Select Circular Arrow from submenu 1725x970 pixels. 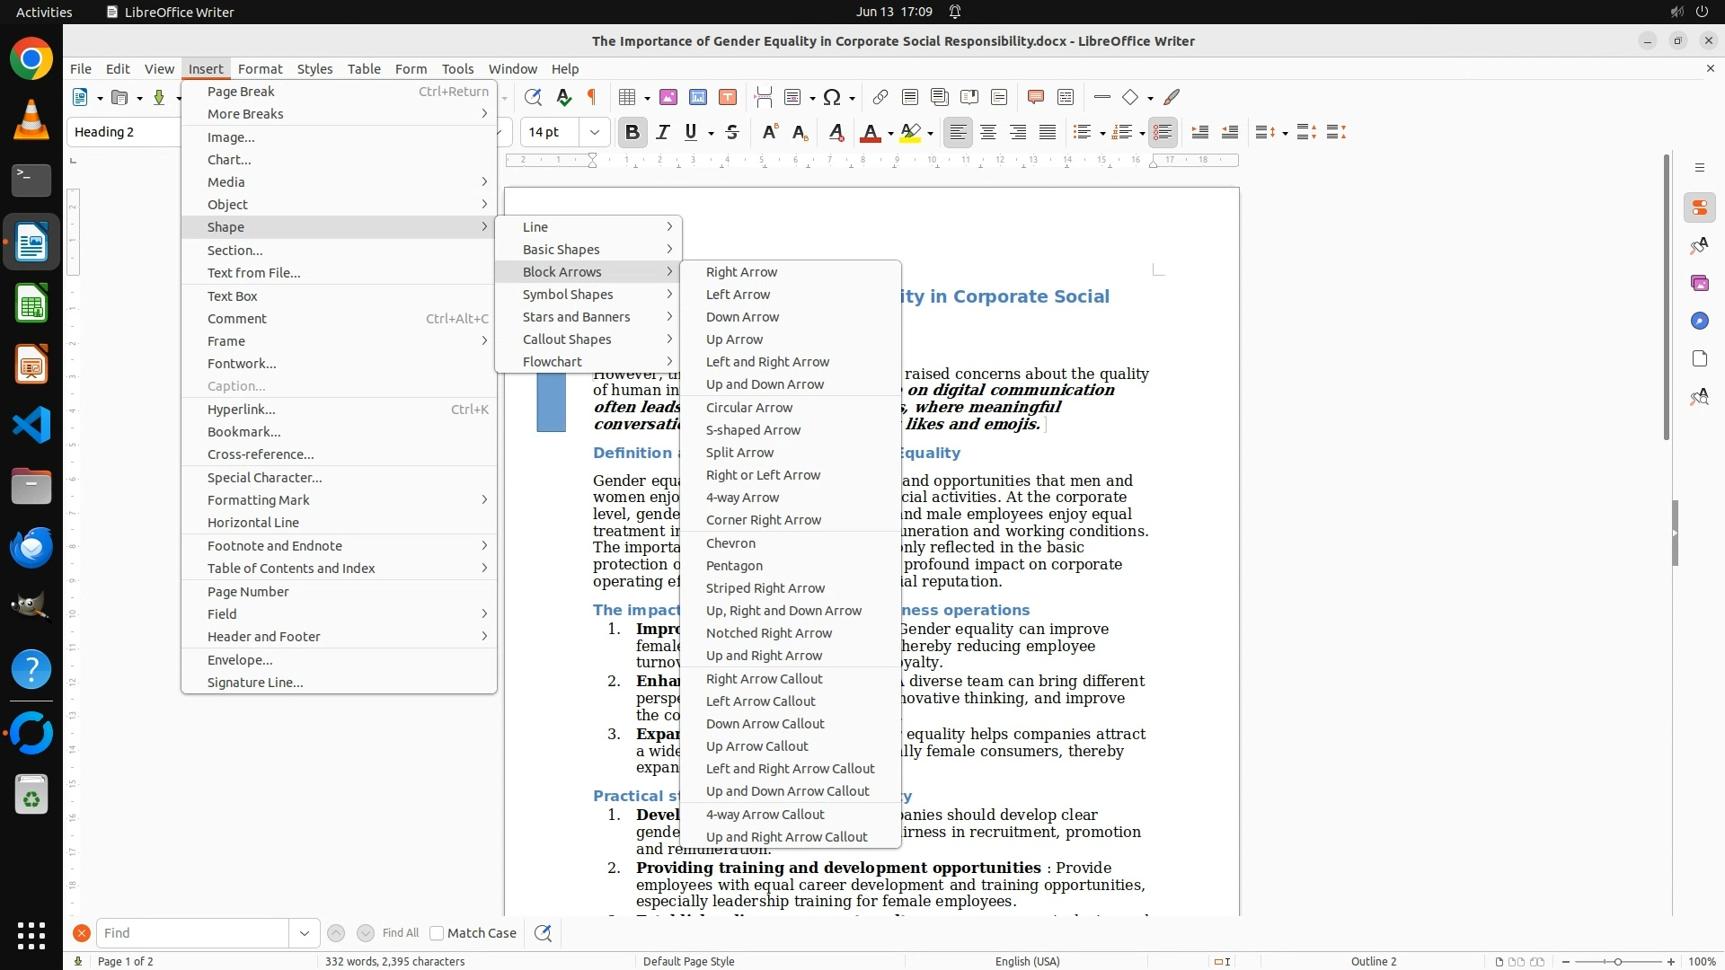pos(749,407)
